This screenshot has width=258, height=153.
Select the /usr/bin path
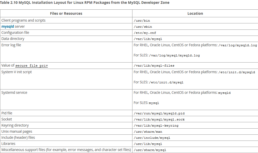(x=142, y=21)
